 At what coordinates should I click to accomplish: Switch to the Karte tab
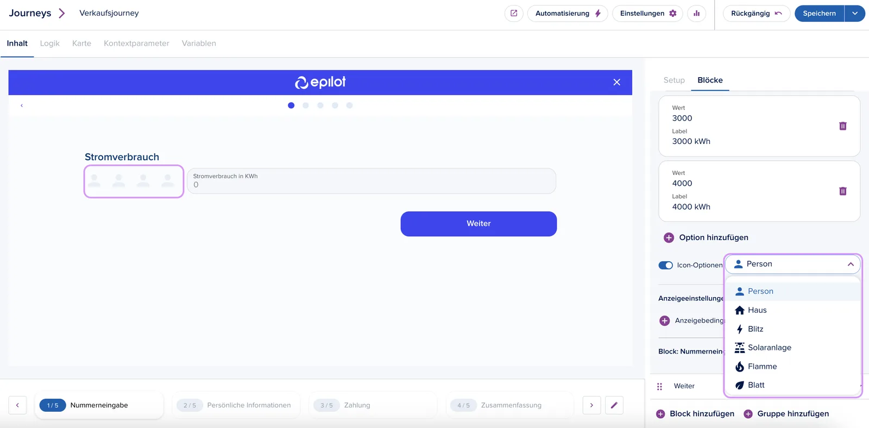tap(81, 43)
